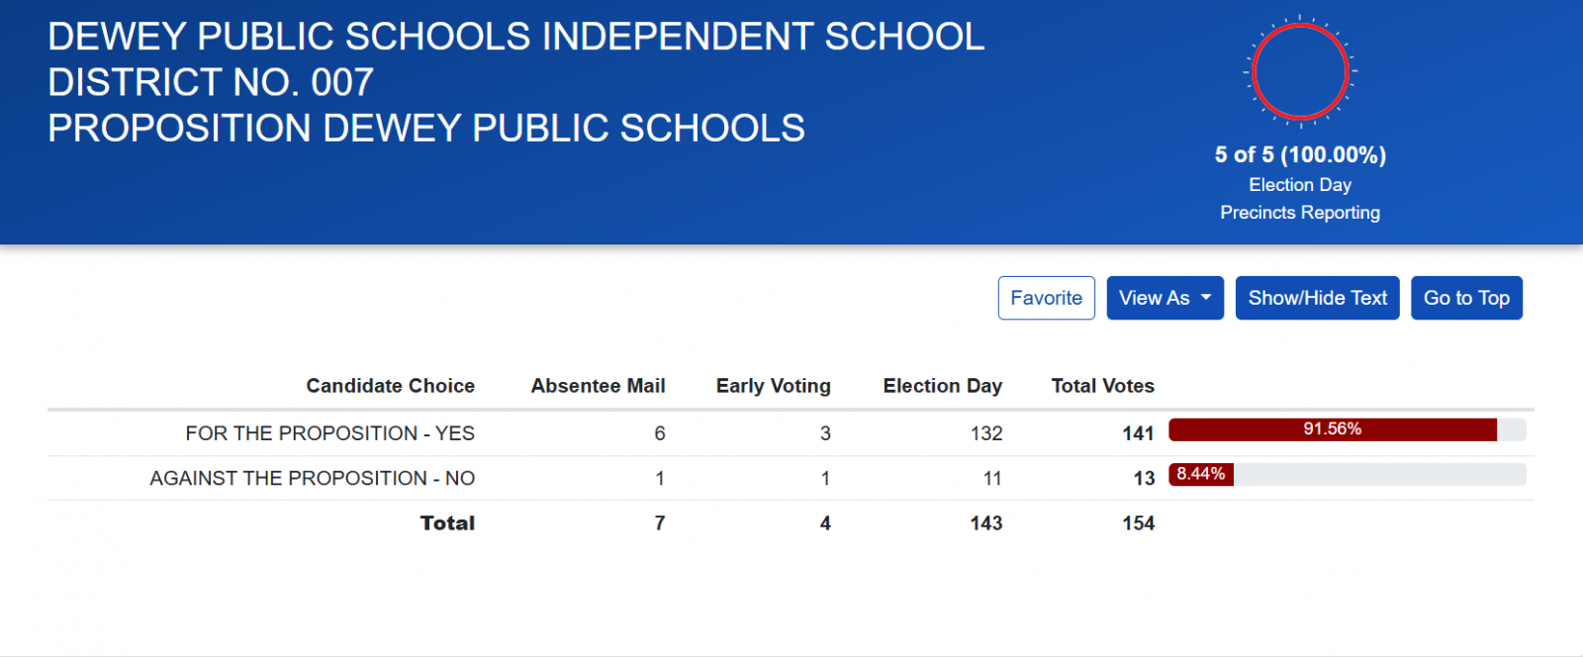Click the View As caret arrow

pos(1206,298)
